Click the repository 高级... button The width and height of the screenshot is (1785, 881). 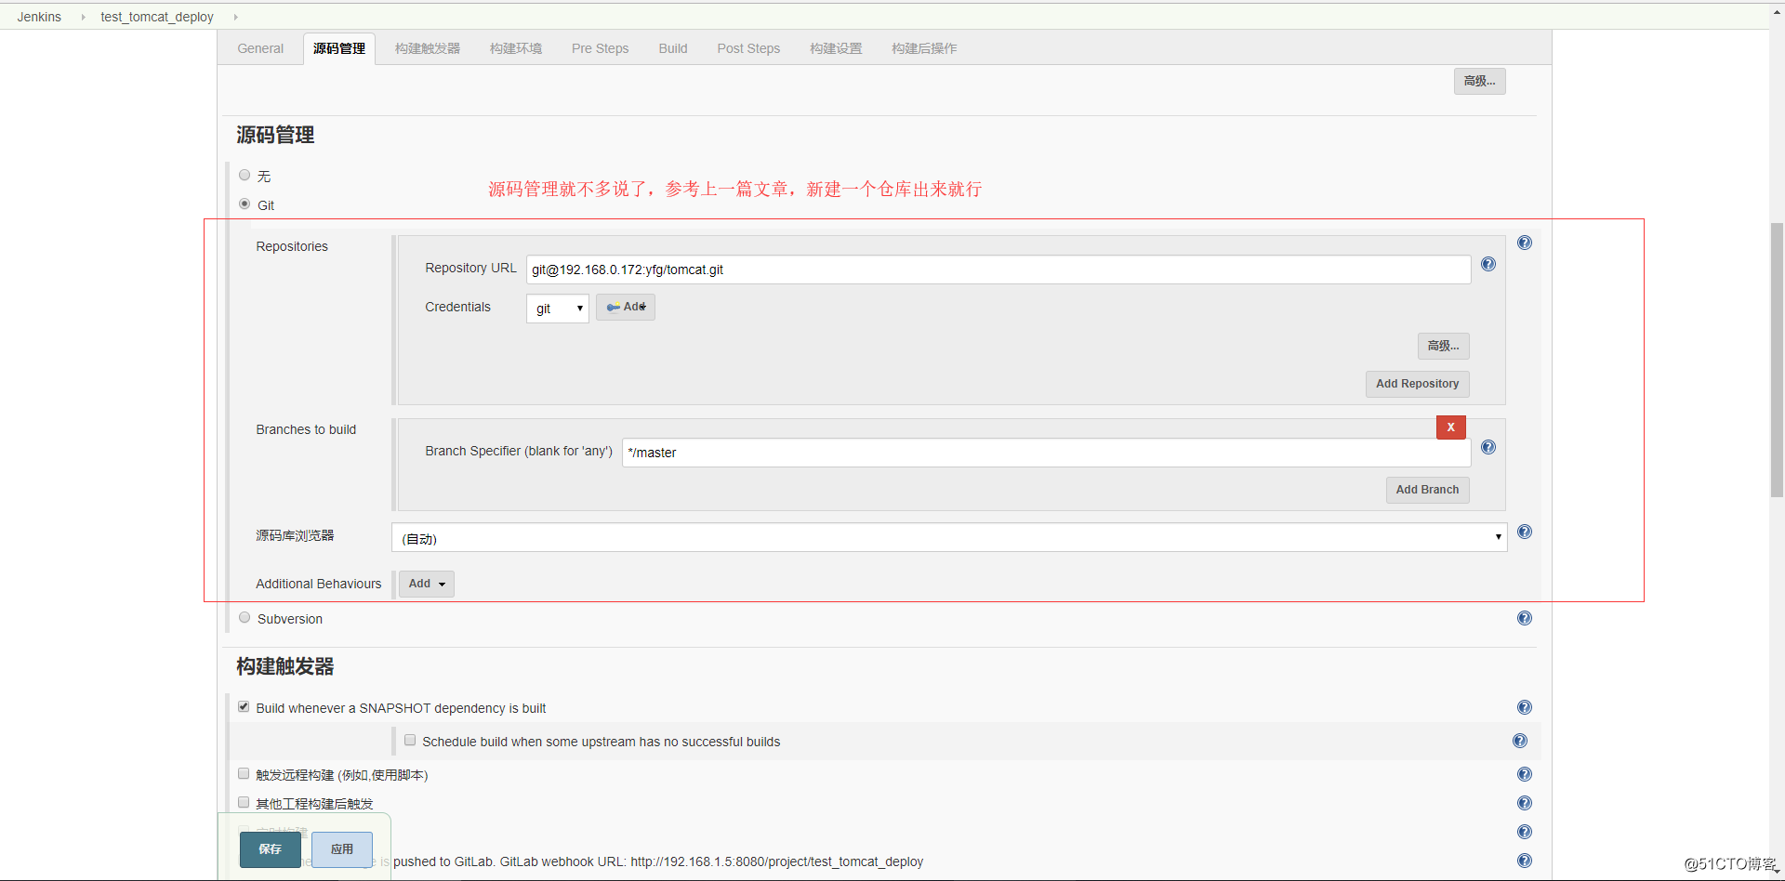coord(1444,346)
